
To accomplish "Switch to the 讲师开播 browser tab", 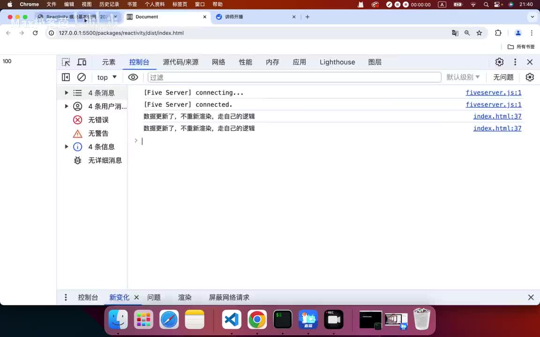I will pyautogui.click(x=255, y=17).
